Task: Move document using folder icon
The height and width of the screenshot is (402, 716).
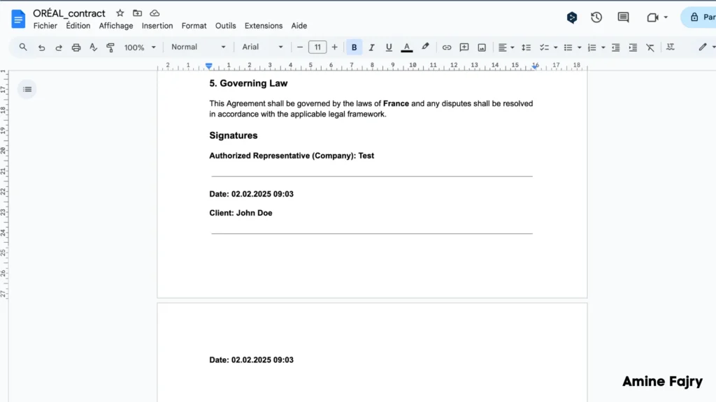Action: pyautogui.click(x=137, y=13)
